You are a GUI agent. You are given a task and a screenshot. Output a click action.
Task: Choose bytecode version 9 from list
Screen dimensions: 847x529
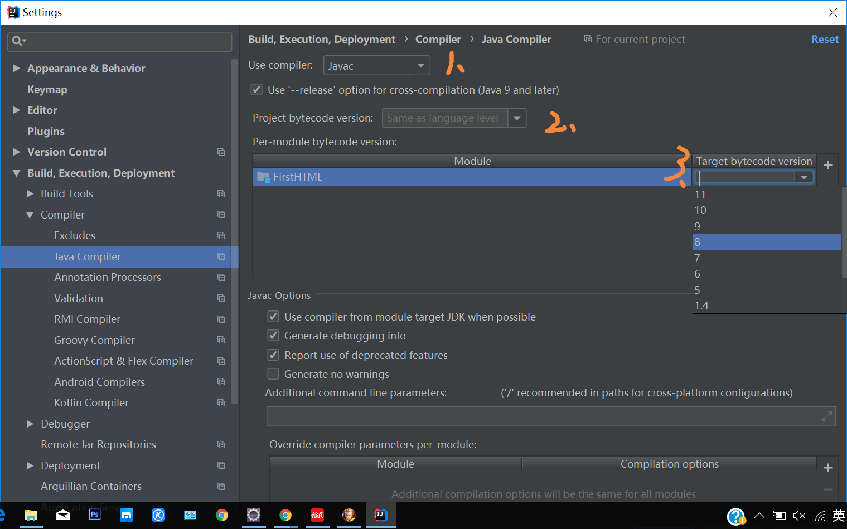(x=767, y=226)
